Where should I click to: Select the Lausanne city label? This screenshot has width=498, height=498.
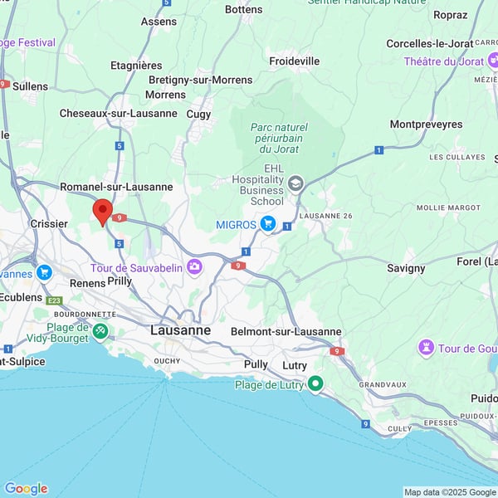pos(180,330)
